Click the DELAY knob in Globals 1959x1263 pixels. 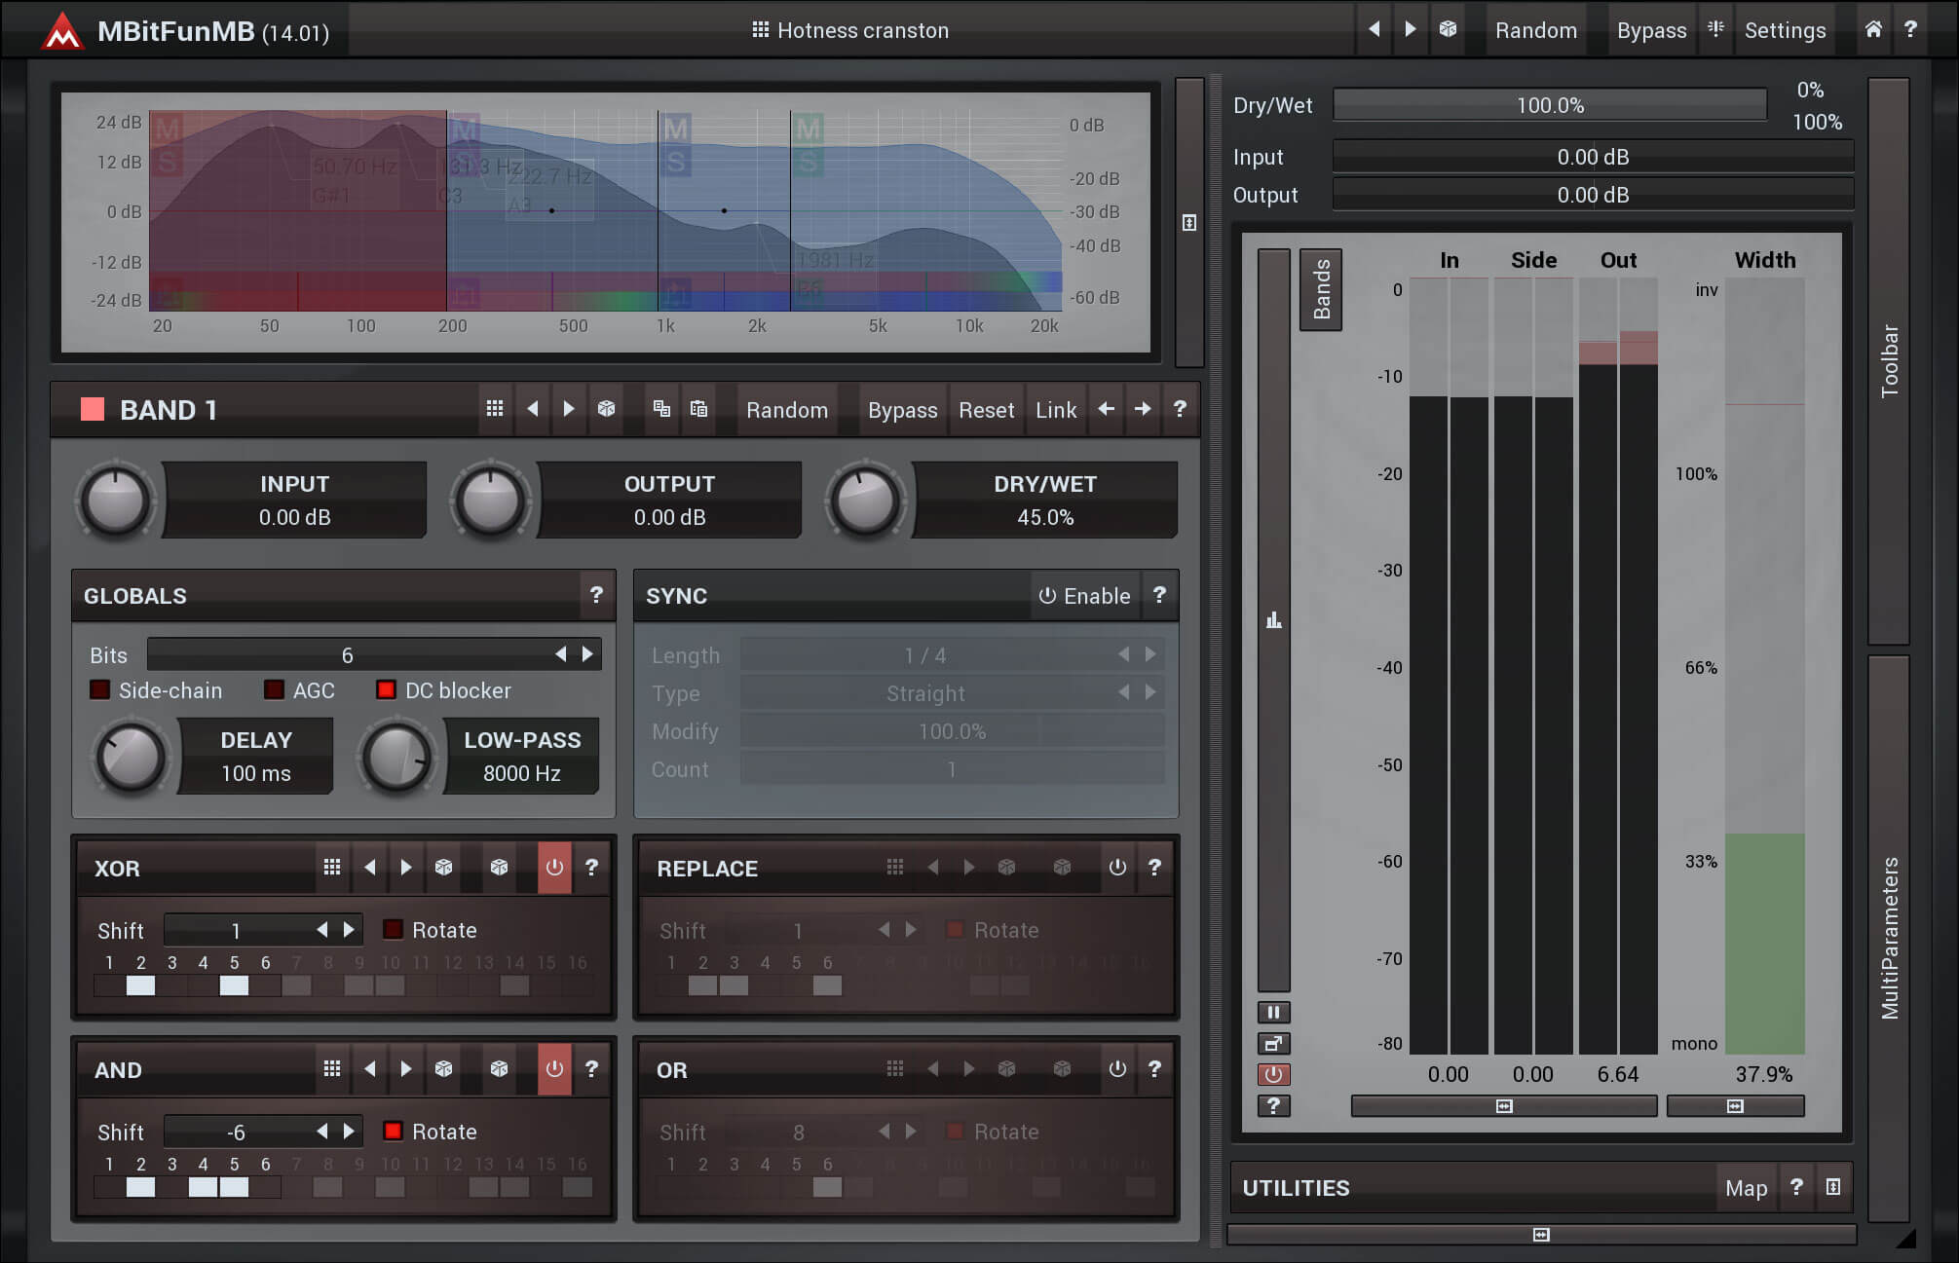click(x=131, y=757)
